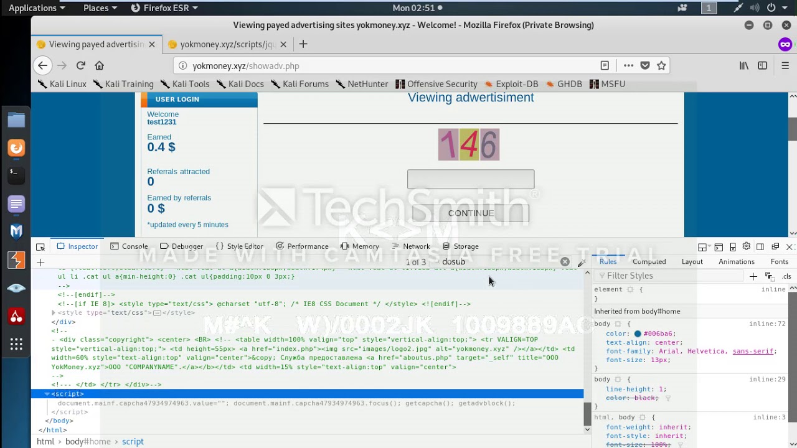Launch Burp Suite orange dock icon

tap(16, 259)
